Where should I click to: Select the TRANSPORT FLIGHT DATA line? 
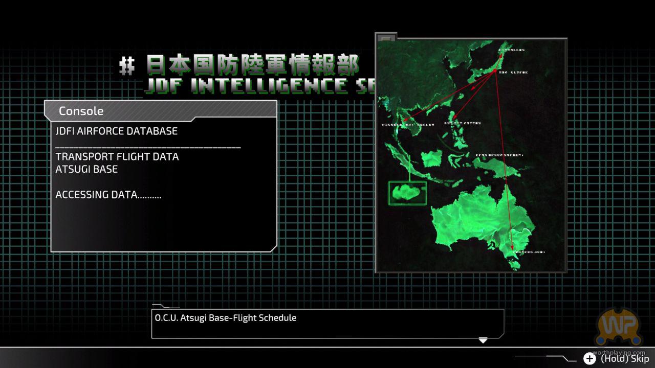(x=117, y=156)
